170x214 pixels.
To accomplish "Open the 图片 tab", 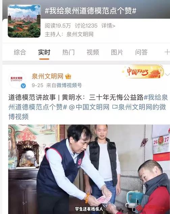I will pyautogui.click(x=117, y=52).
